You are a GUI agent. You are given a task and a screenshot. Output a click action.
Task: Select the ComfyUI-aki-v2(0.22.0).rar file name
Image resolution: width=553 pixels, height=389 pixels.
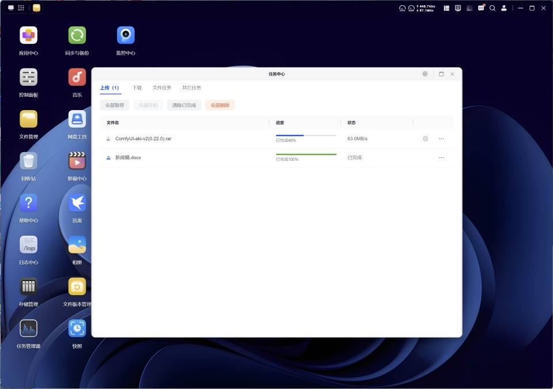pyautogui.click(x=143, y=139)
